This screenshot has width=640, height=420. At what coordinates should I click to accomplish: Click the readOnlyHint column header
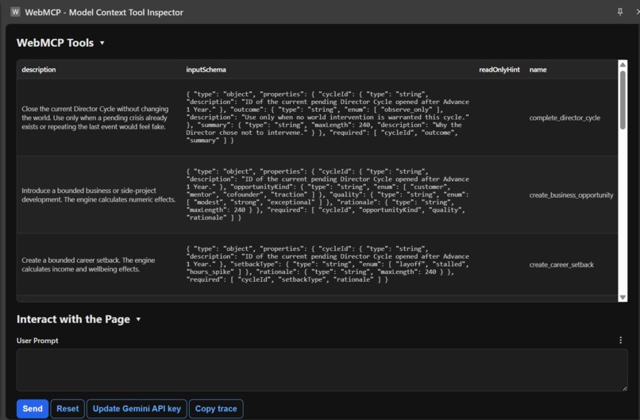coord(499,69)
